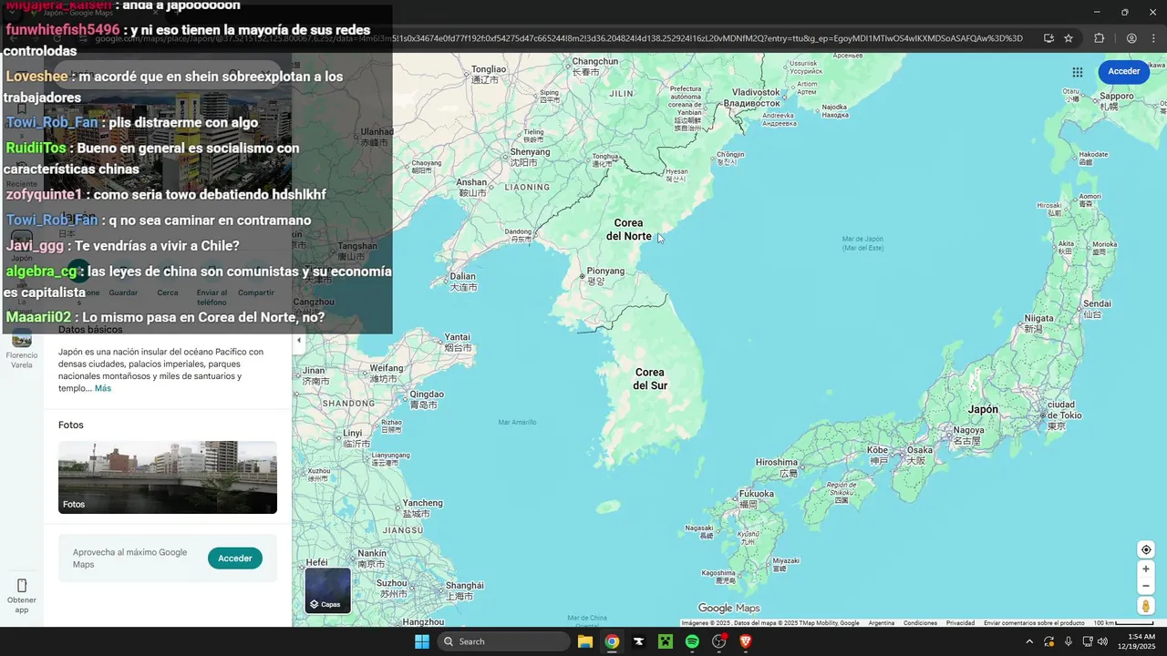Show hidden system tray icons
This screenshot has width=1167, height=656.
tap(1029, 641)
